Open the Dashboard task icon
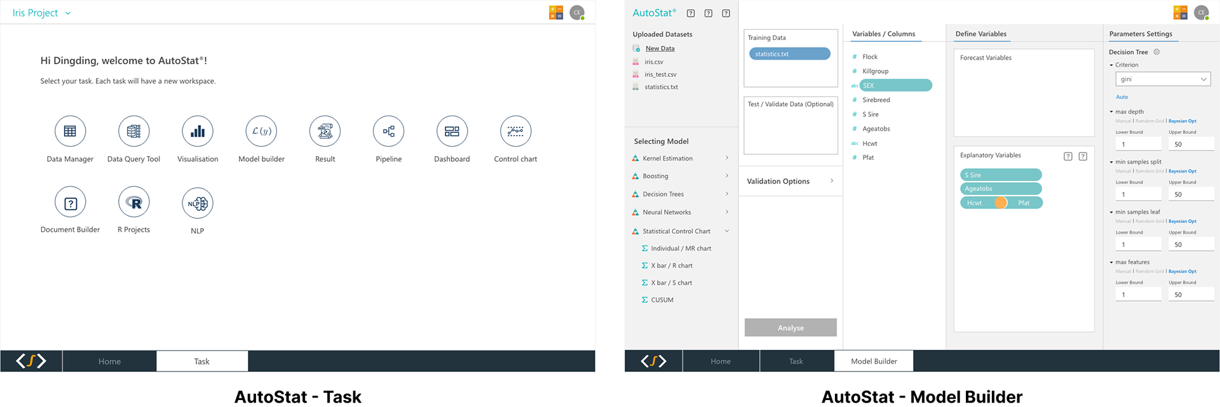 tap(452, 131)
